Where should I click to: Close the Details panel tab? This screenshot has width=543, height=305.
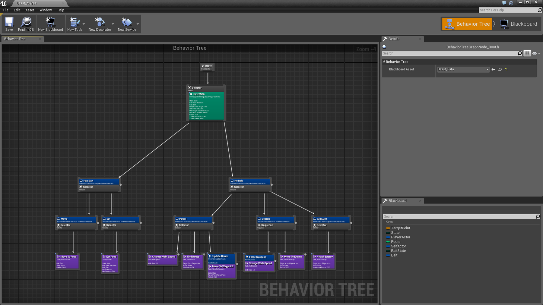(x=420, y=39)
